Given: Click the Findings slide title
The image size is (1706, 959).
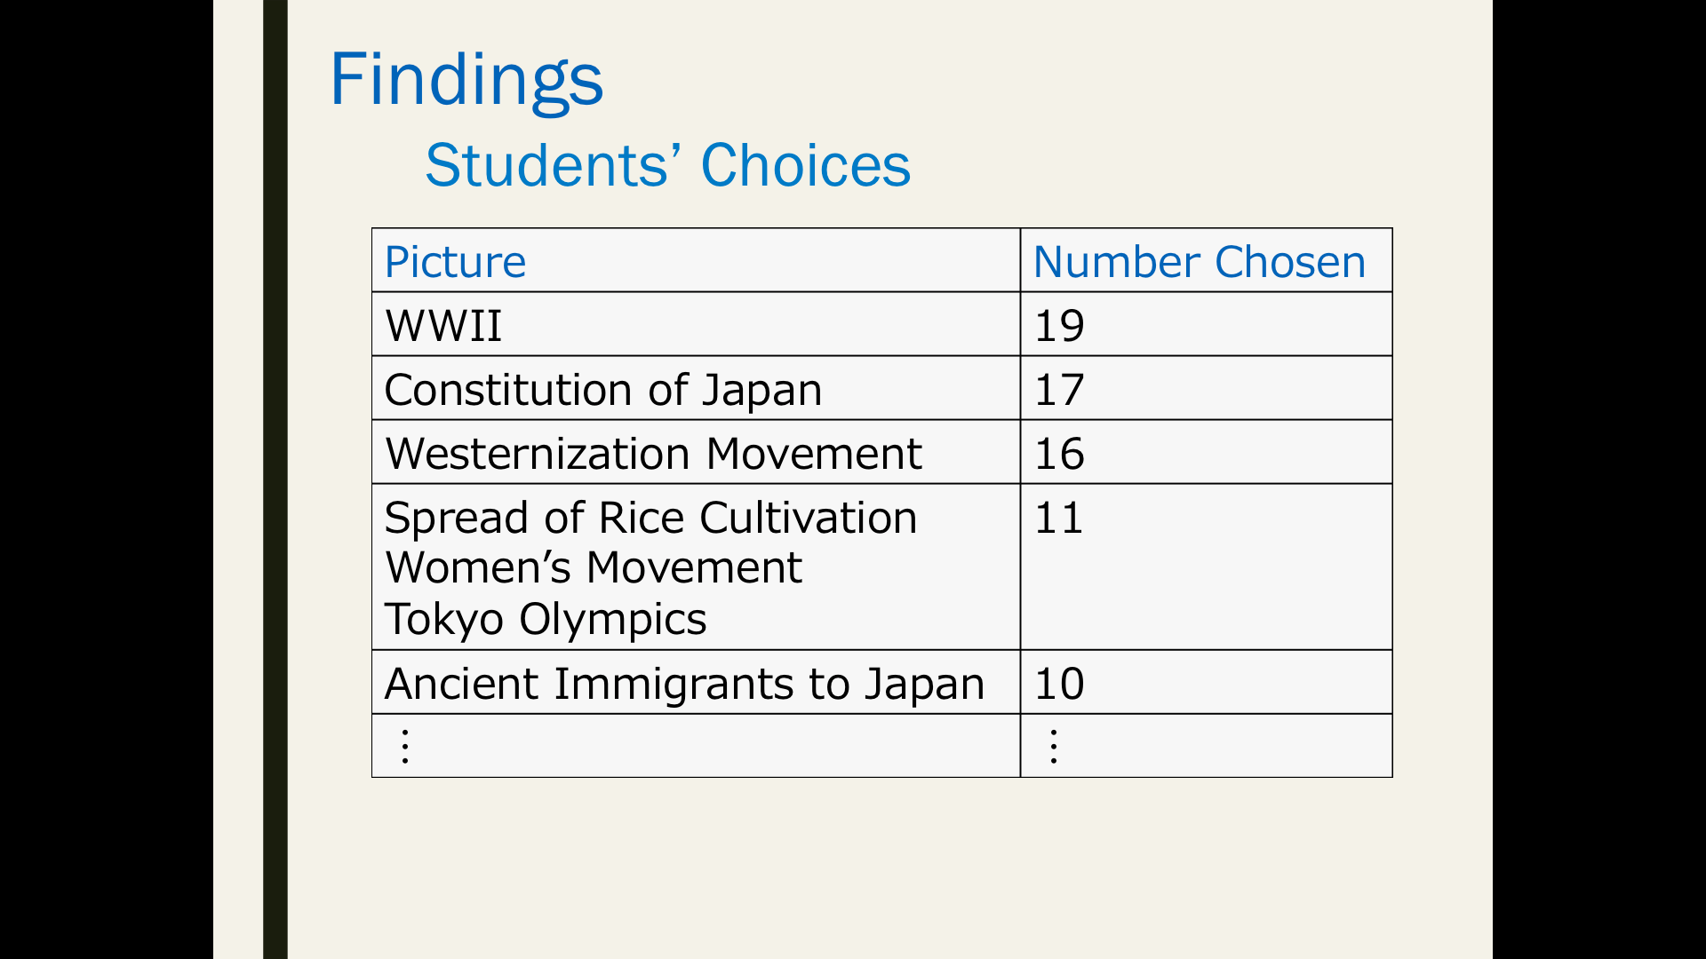Looking at the screenshot, I should point(466,81).
